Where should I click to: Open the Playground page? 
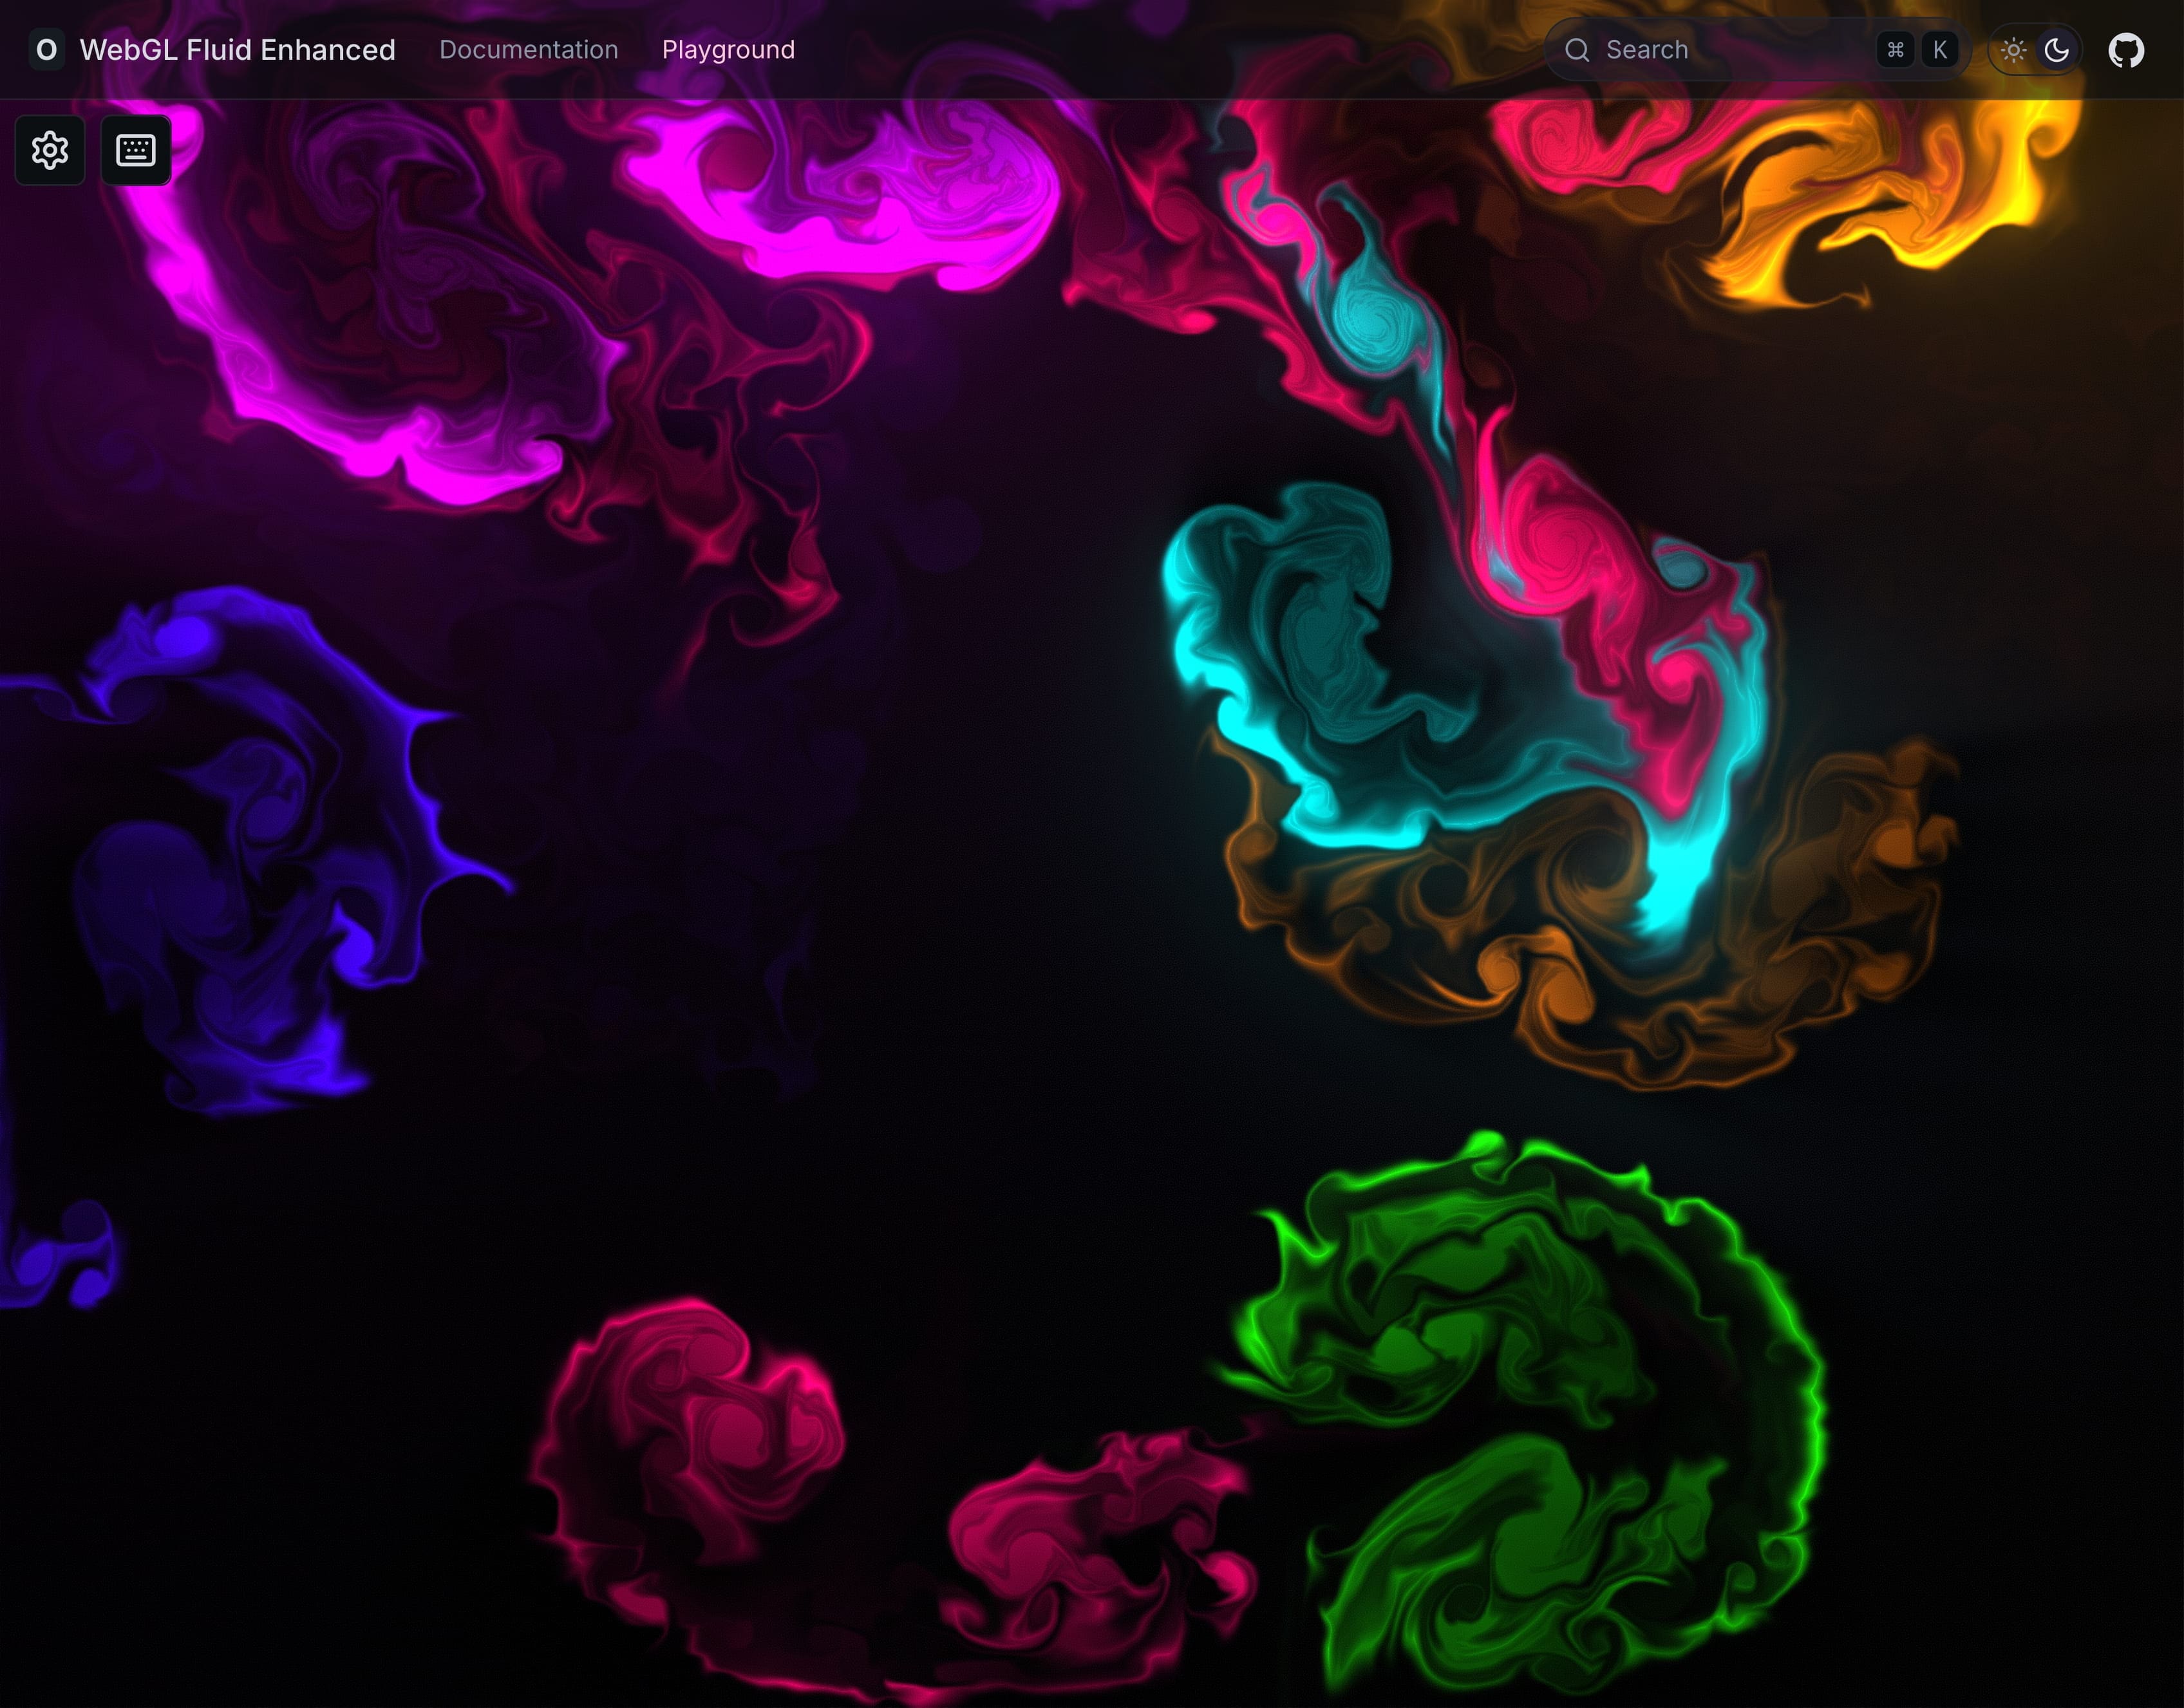tap(728, 50)
